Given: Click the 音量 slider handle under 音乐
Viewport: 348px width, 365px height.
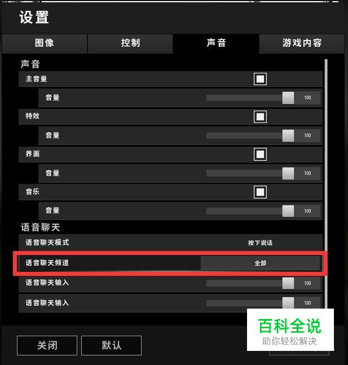Looking at the screenshot, I should click(x=288, y=211).
